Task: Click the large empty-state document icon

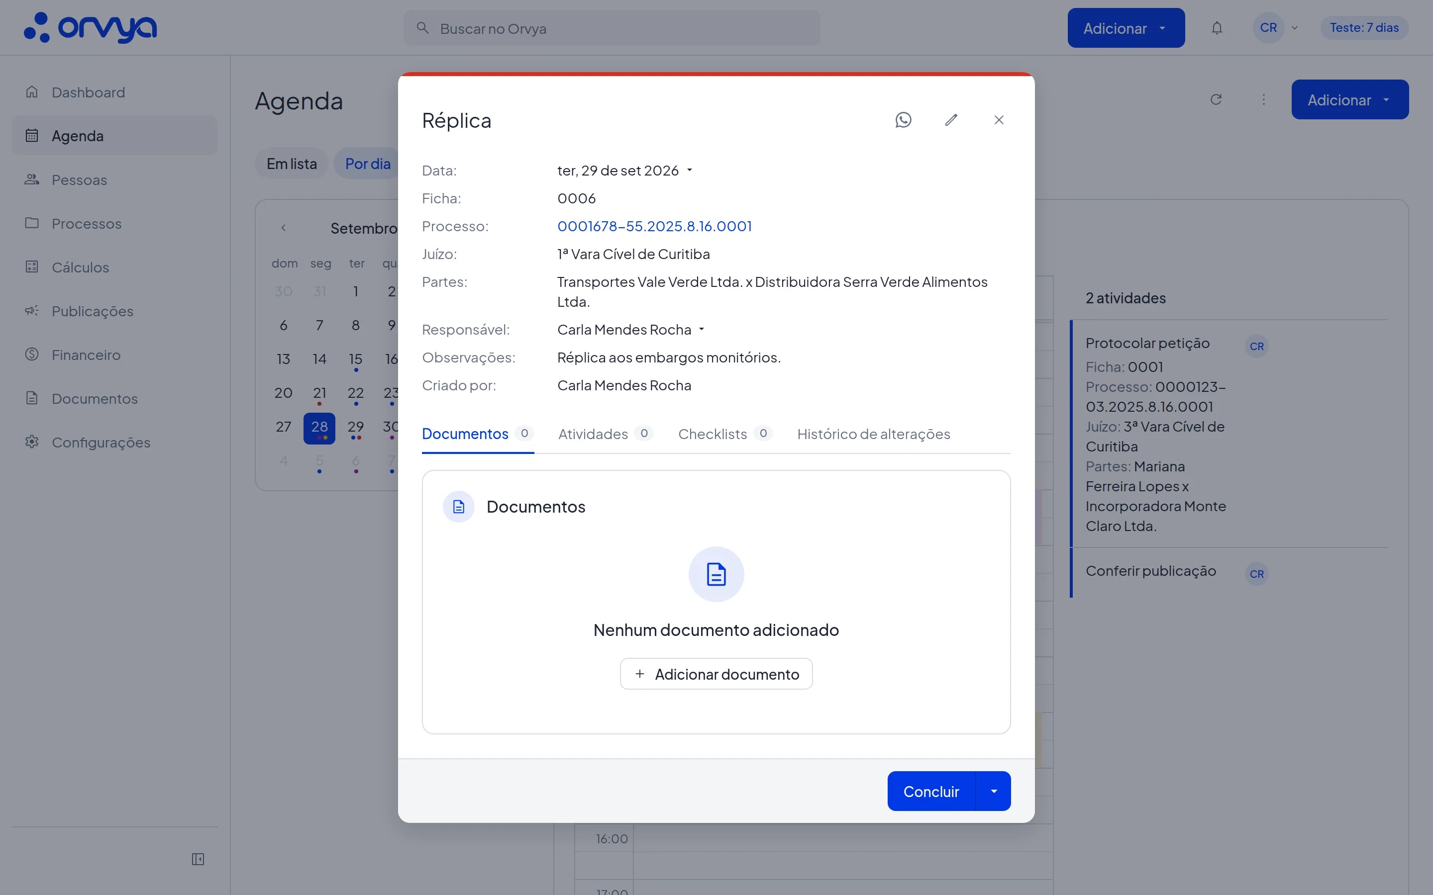Action: coord(716,574)
